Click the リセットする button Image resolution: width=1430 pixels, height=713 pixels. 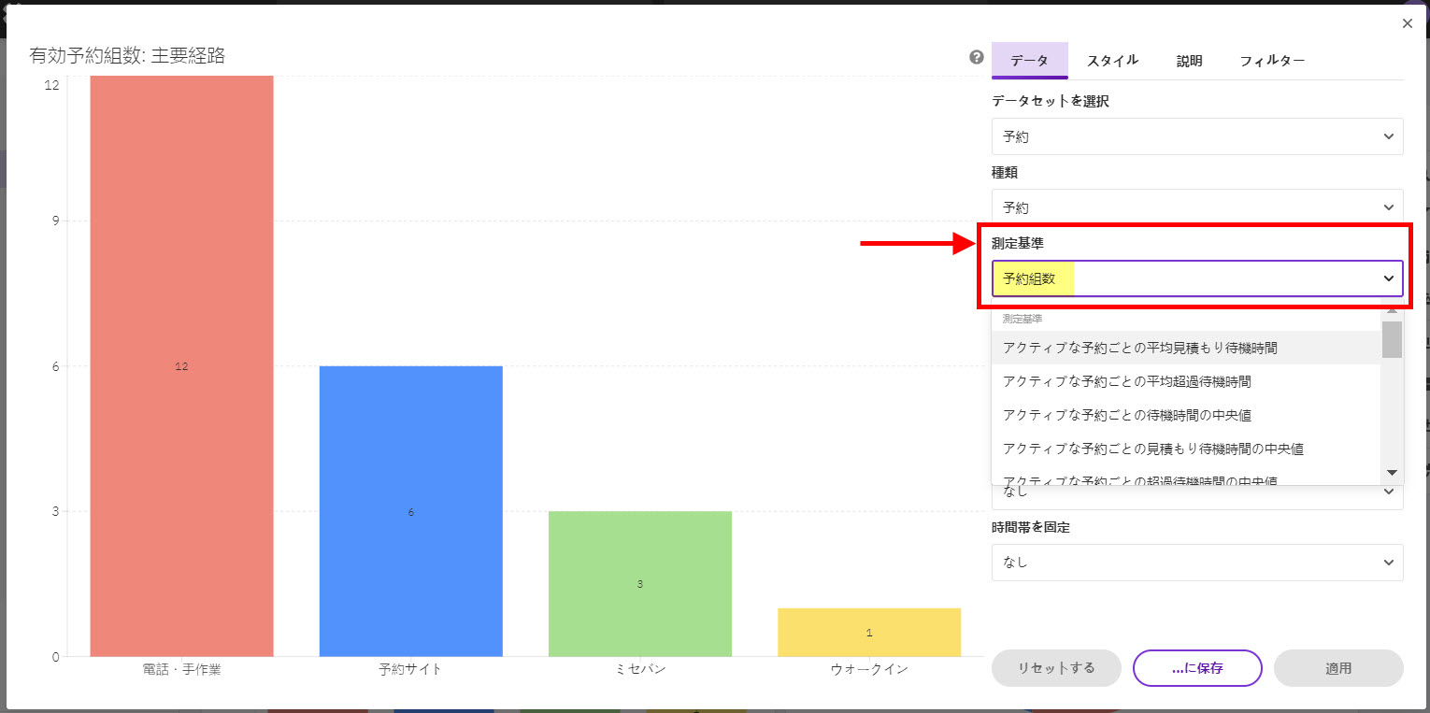(x=1056, y=668)
